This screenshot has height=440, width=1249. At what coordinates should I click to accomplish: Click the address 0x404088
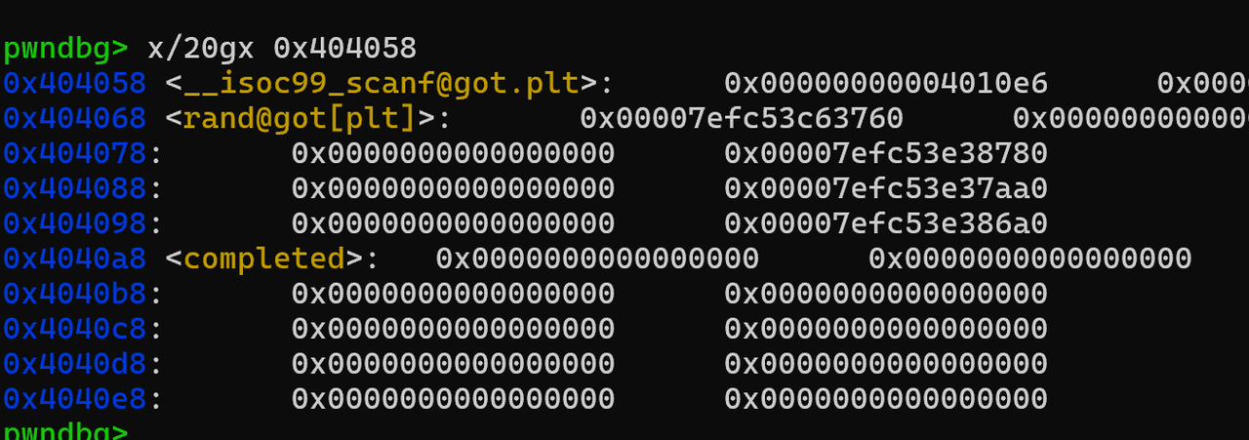(x=75, y=188)
